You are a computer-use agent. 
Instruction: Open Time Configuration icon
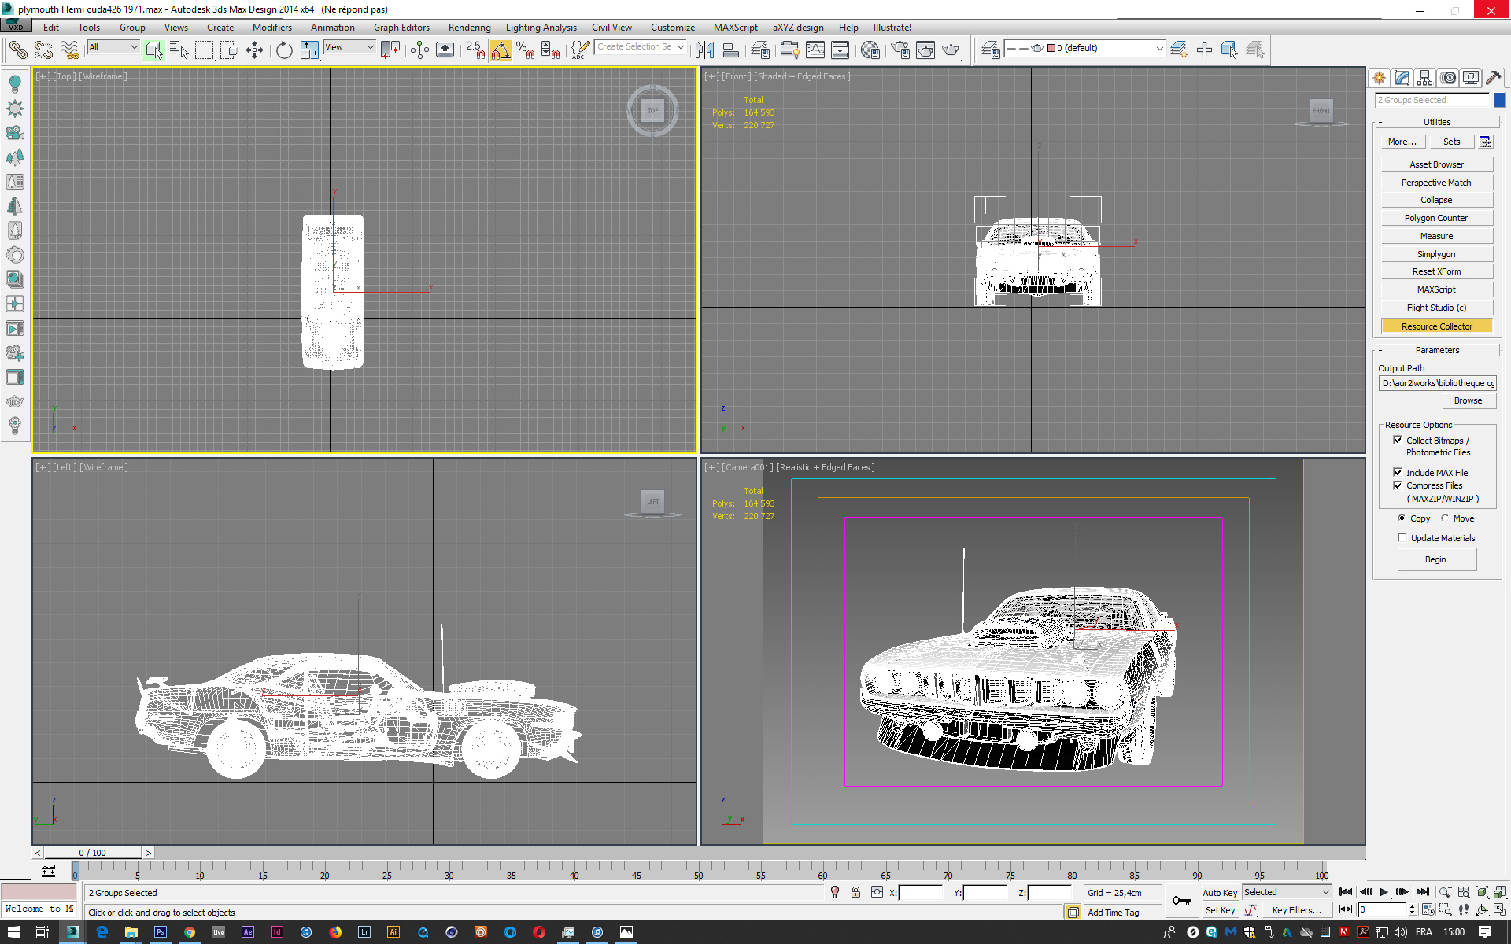(1428, 910)
